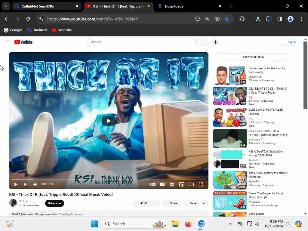Toggle the bookmark star for this page
The image size is (308, 231).
pyautogui.click(x=227, y=19)
